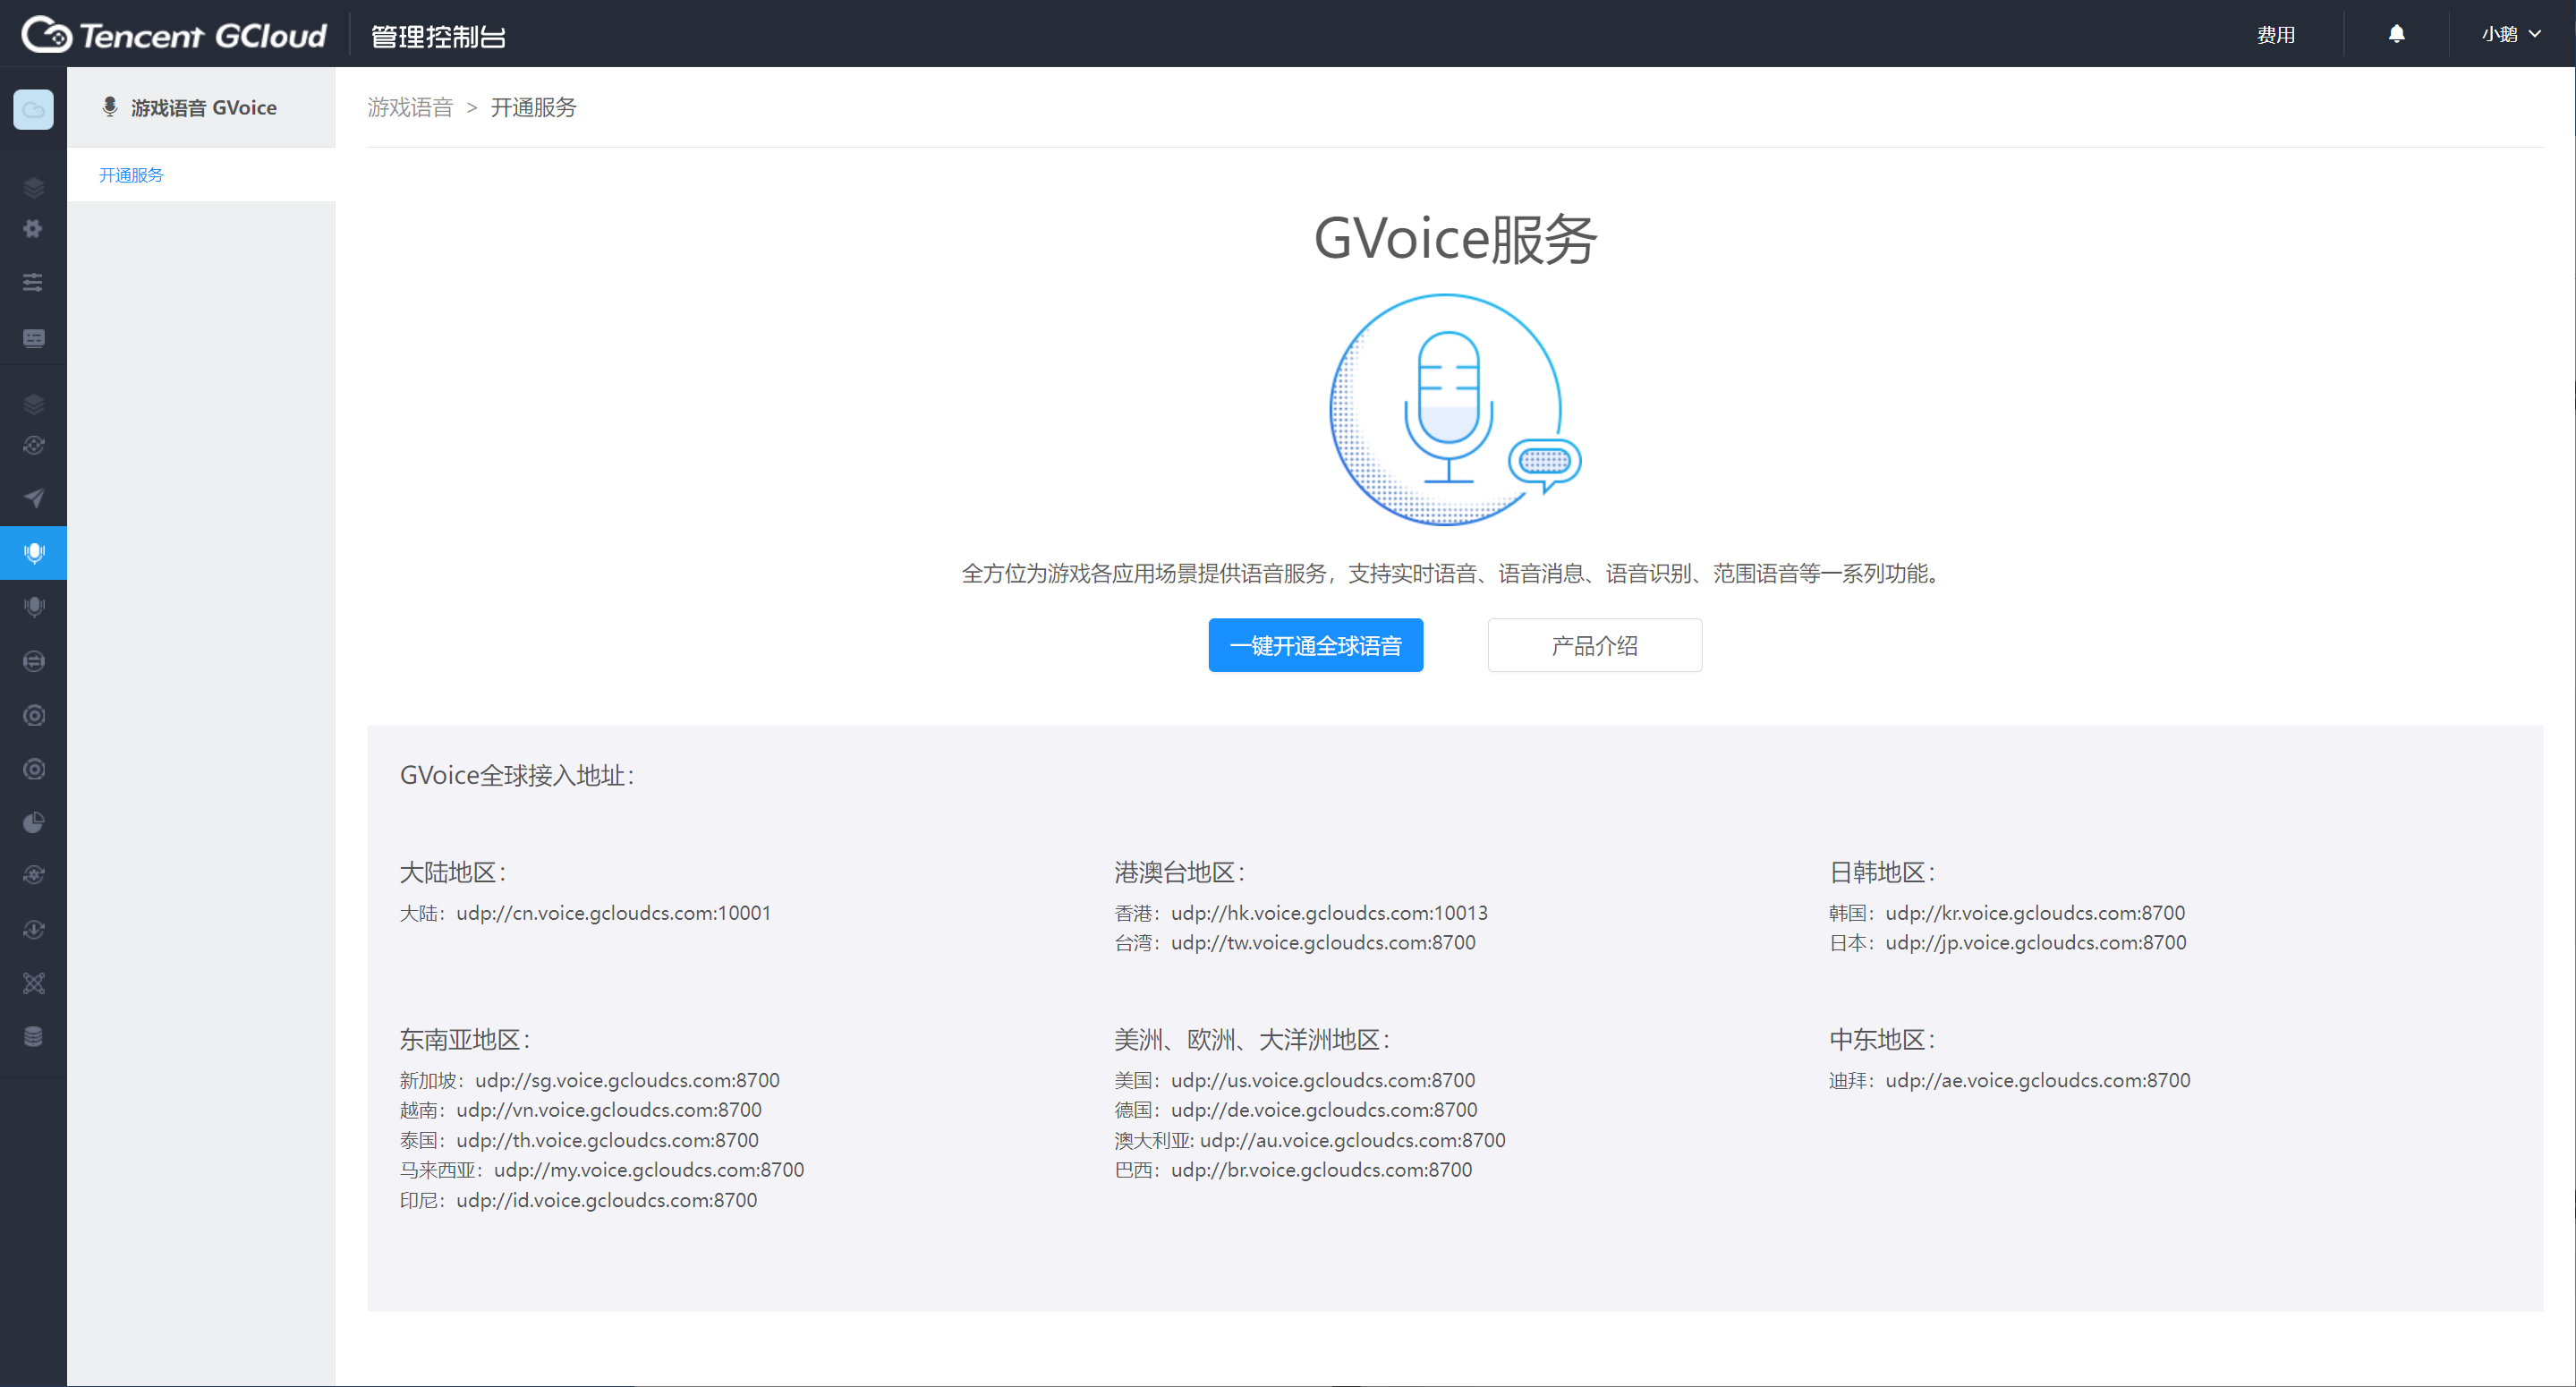Open the notification bell icon
This screenshot has width=2576, height=1387.
point(2396,33)
